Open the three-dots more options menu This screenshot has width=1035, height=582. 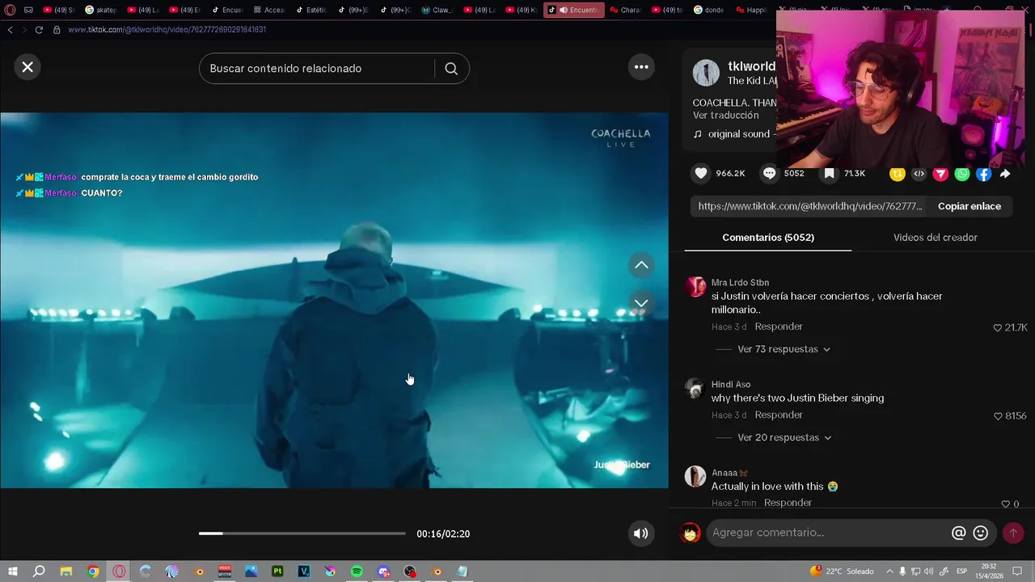641,67
